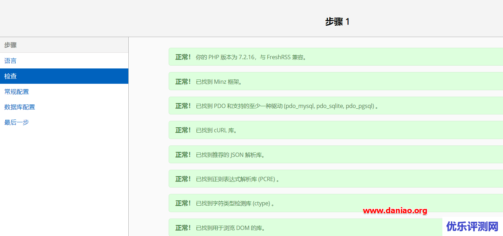The width and height of the screenshot is (503, 236).
Task: Jump to 最后一步 in sidebar
Action: click(64, 122)
